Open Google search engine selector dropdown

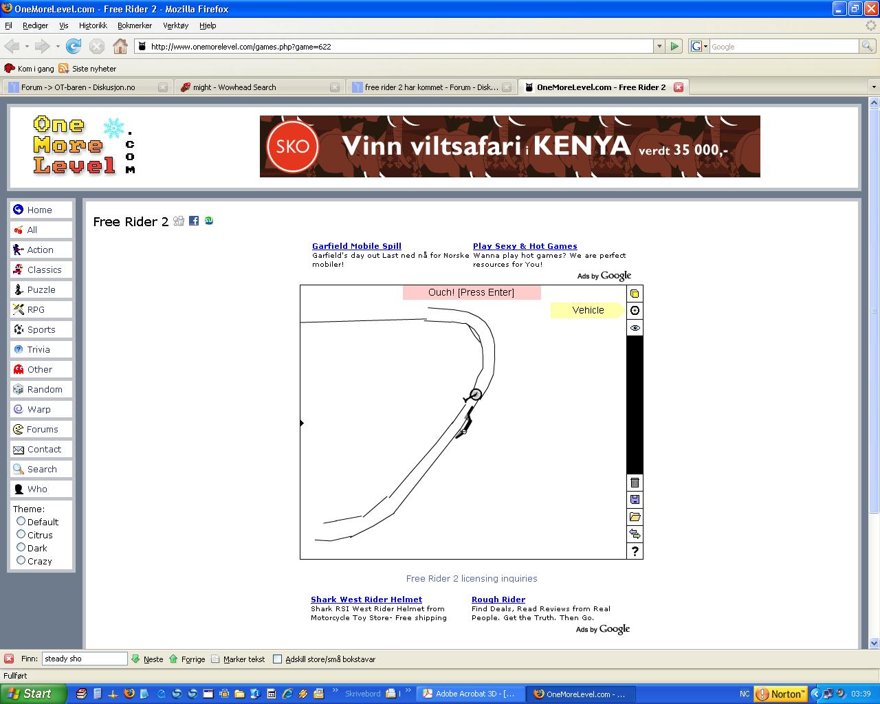pyautogui.click(x=699, y=46)
